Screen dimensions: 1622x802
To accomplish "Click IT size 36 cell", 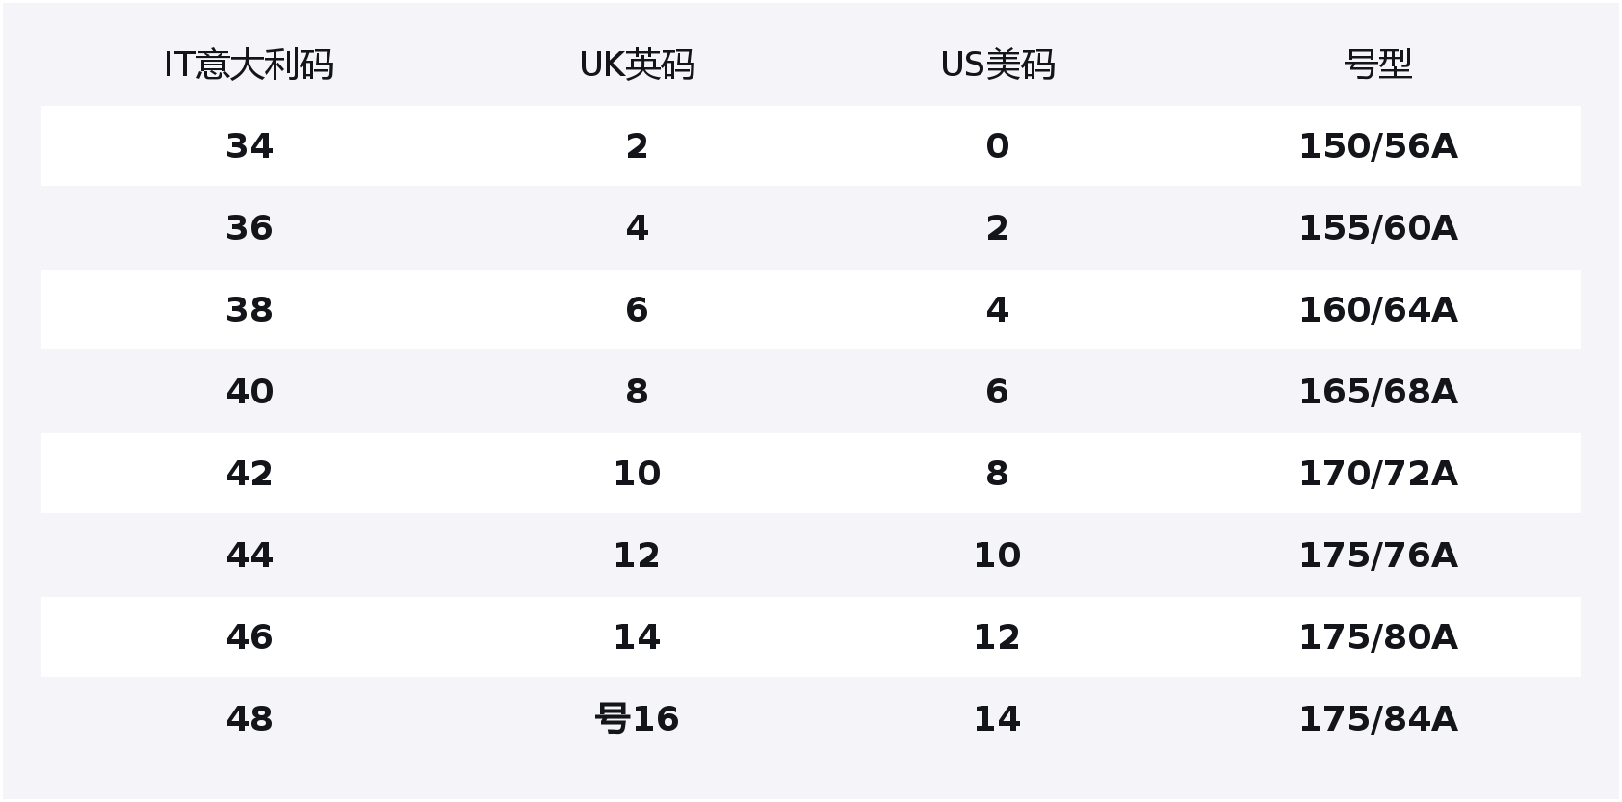I will point(249,228).
